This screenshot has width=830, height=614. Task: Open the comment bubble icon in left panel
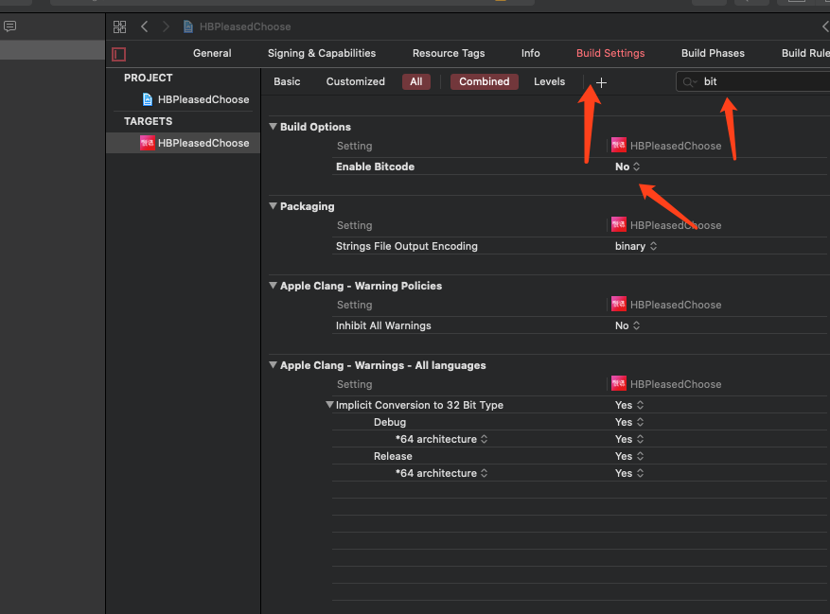click(9, 26)
